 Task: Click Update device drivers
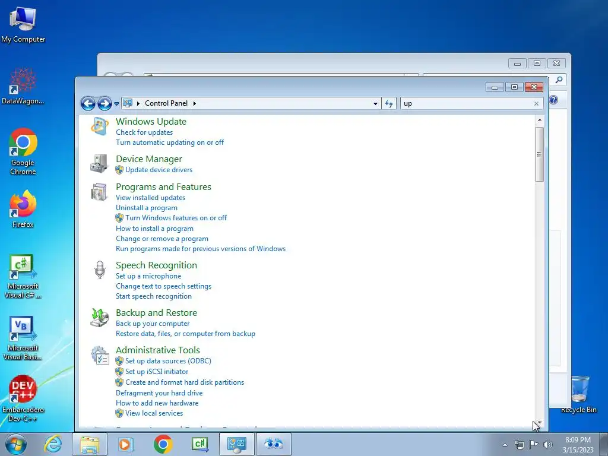[159, 170]
